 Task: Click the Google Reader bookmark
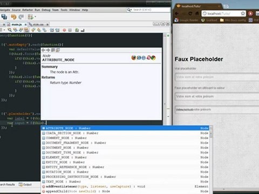click(x=186, y=20)
